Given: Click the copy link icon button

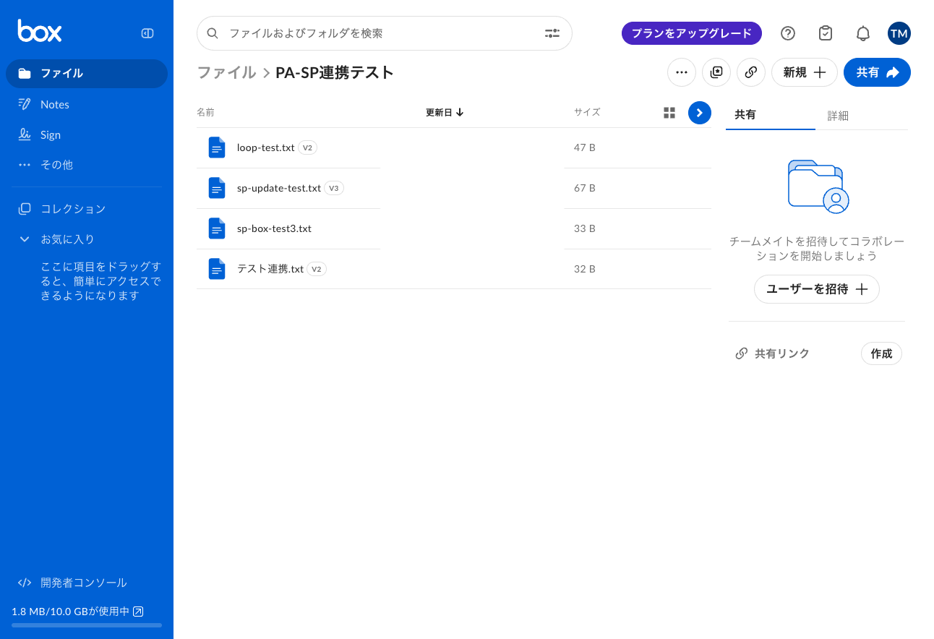Looking at the screenshot, I should click(x=751, y=72).
